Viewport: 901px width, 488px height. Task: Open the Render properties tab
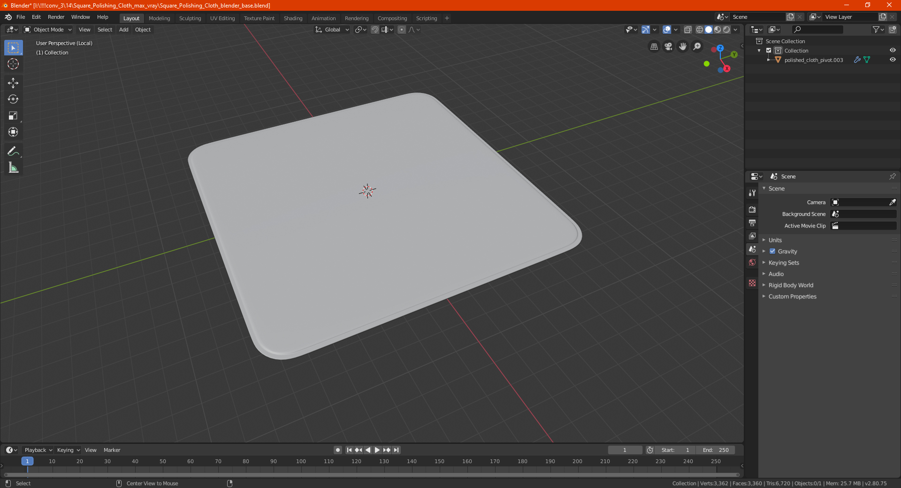752,209
